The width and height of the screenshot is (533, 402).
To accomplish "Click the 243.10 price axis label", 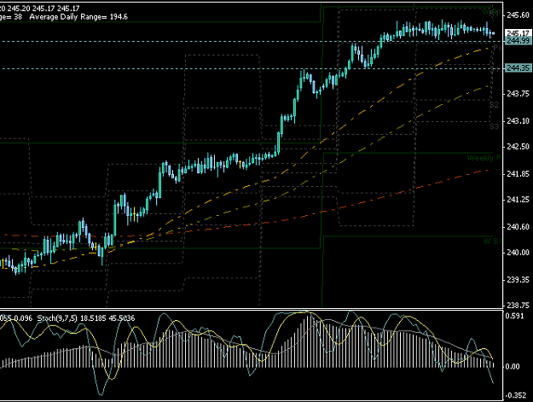I will click(x=518, y=121).
